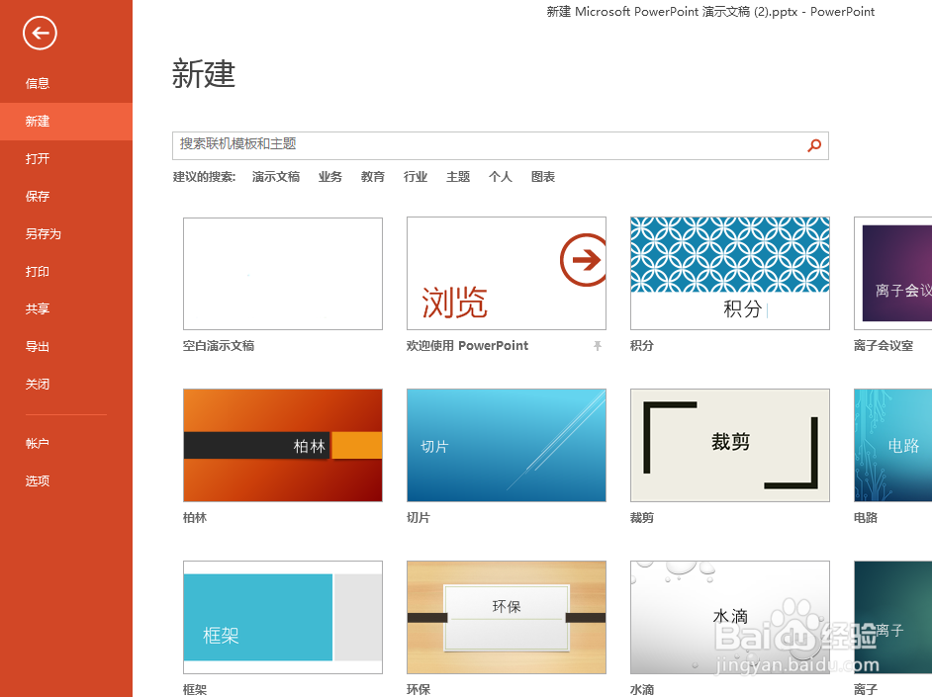Click the 业务 suggested search
Viewport: 932px width, 697px height.
pyautogui.click(x=330, y=177)
